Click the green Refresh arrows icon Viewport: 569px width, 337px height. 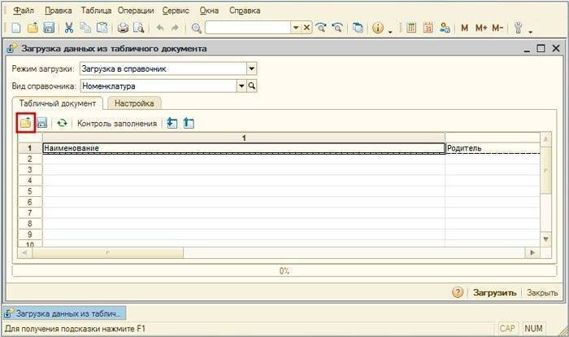point(62,123)
